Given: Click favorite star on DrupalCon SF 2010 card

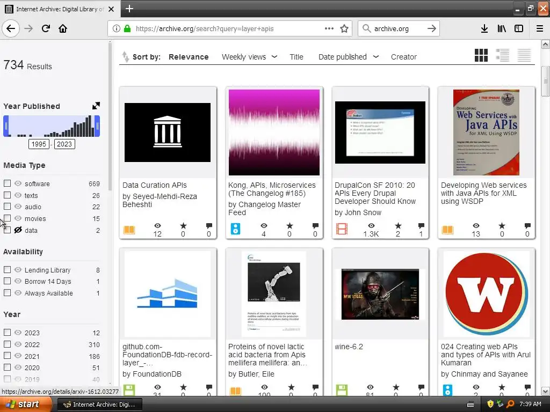Looking at the screenshot, I should click(398, 226).
